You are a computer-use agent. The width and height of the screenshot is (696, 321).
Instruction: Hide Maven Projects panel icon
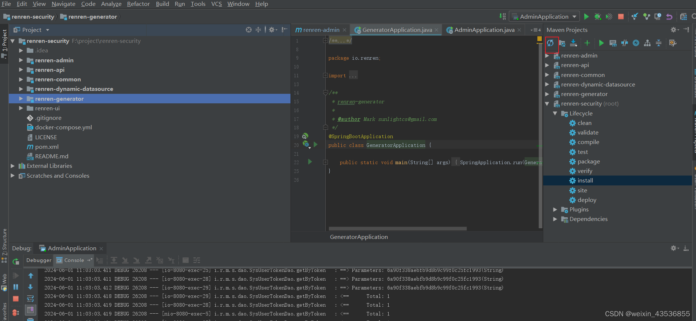(x=686, y=30)
